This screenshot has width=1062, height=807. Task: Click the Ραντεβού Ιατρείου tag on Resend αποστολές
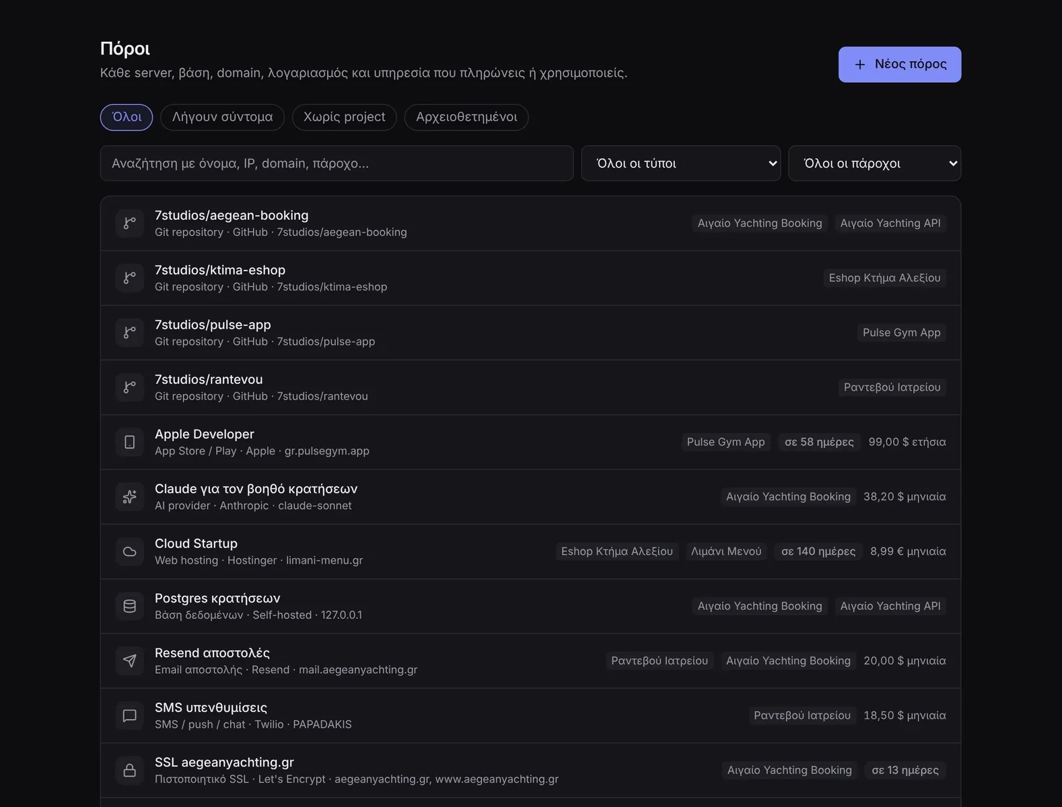click(660, 661)
